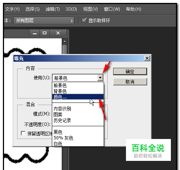Choose 黑色 from the list
This screenshot has width=180, height=170.
tap(78, 132)
